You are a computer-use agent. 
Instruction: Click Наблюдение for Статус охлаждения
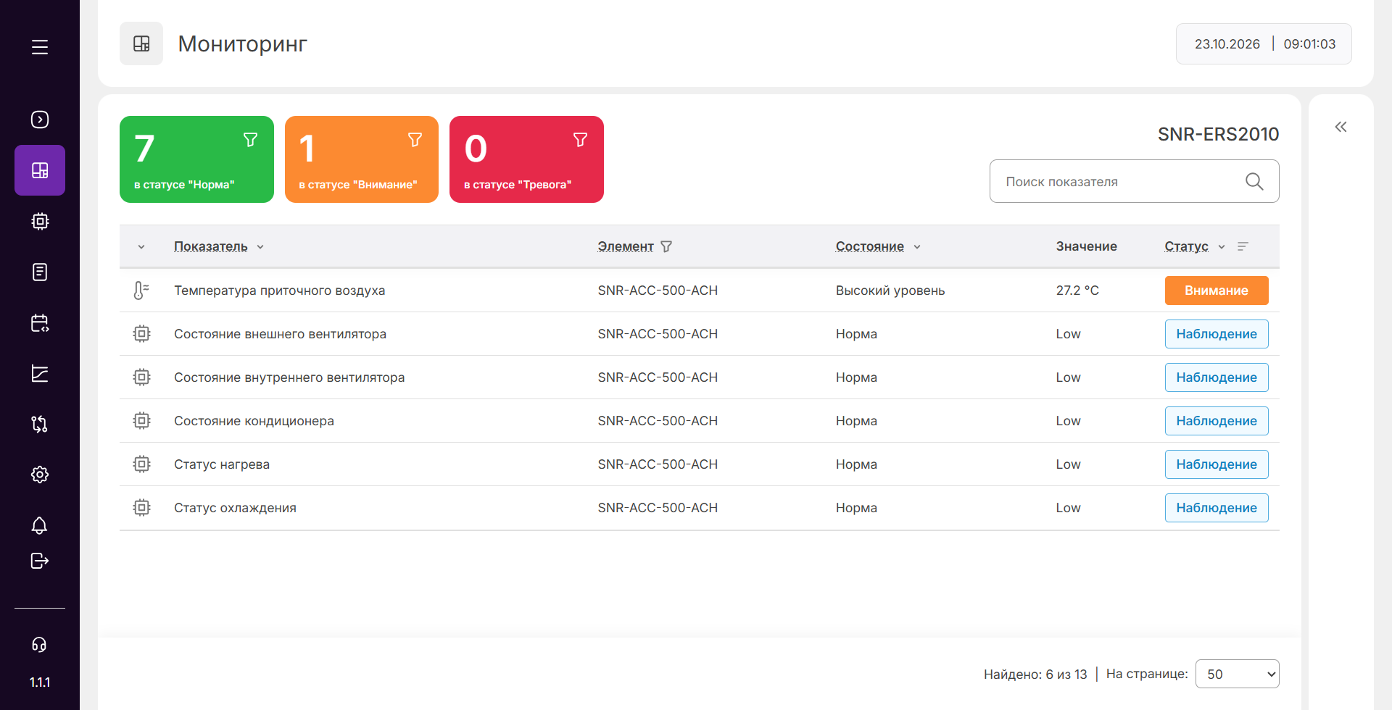tap(1217, 508)
